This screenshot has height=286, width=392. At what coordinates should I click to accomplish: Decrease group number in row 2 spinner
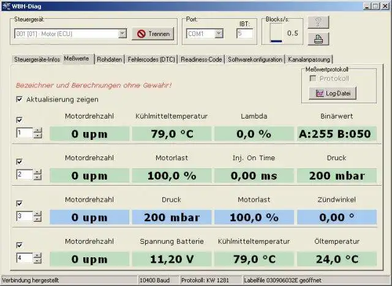pos(38,177)
